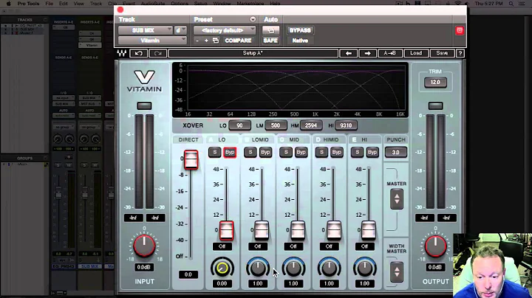Open the SUB MIX track selector dropdown

tap(146, 30)
